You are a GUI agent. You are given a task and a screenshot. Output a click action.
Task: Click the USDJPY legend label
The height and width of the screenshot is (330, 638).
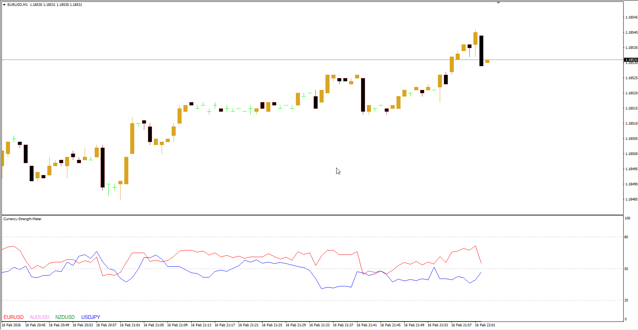(x=91, y=317)
